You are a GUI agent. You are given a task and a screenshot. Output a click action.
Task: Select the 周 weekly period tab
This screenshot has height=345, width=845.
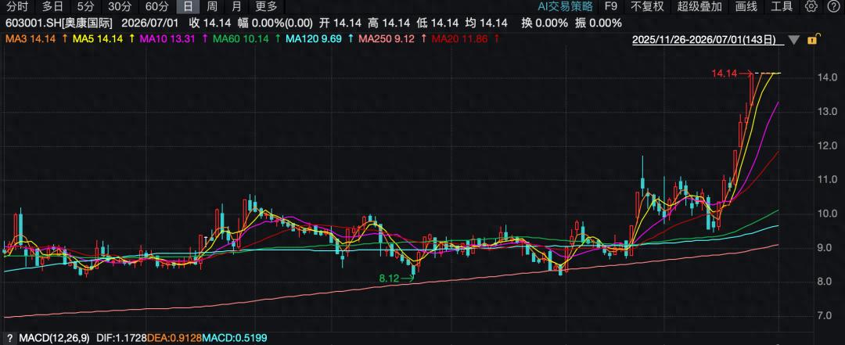(x=212, y=6)
